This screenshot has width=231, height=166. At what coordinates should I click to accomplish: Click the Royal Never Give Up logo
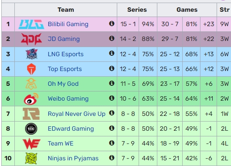tap(31, 114)
